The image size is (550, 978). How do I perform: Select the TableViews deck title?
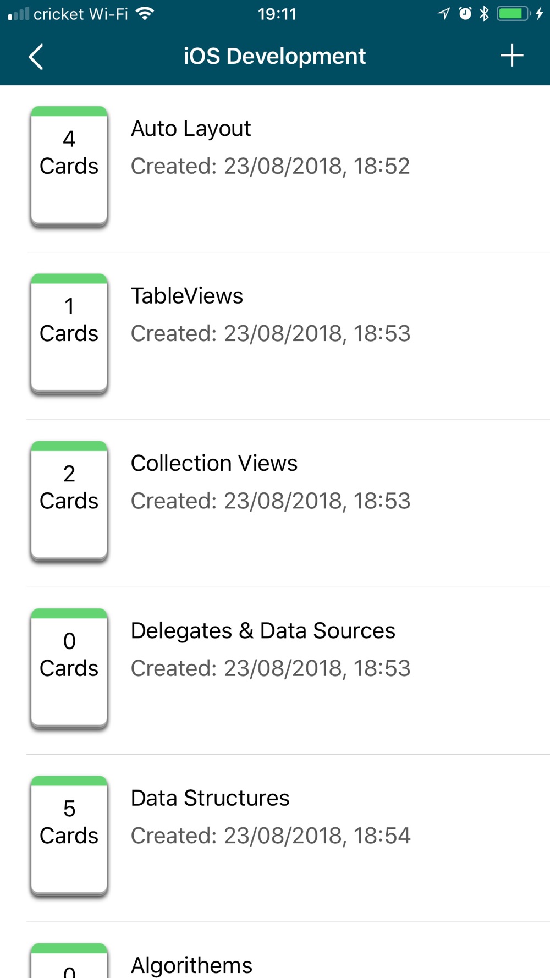click(x=187, y=296)
